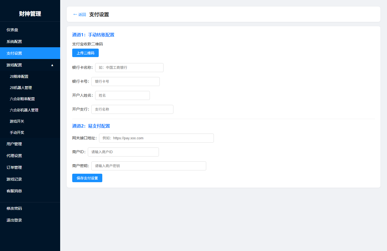Image resolution: width=387 pixels, height=251 pixels.
Task: Open 仪表盘 in sidebar
Action: pyautogui.click(x=30, y=30)
